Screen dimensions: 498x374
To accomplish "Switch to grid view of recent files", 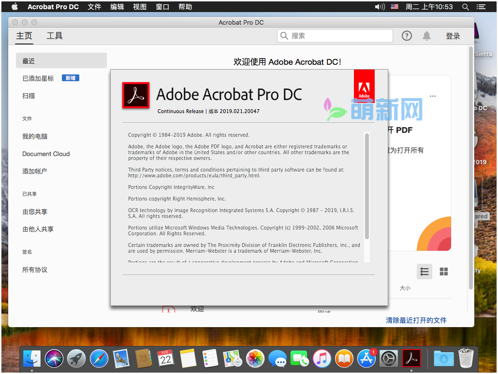I will coord(443,272).
